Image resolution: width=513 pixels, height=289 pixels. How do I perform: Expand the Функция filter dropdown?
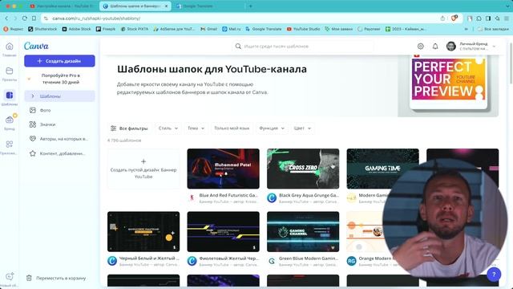(x=272, y=128)
